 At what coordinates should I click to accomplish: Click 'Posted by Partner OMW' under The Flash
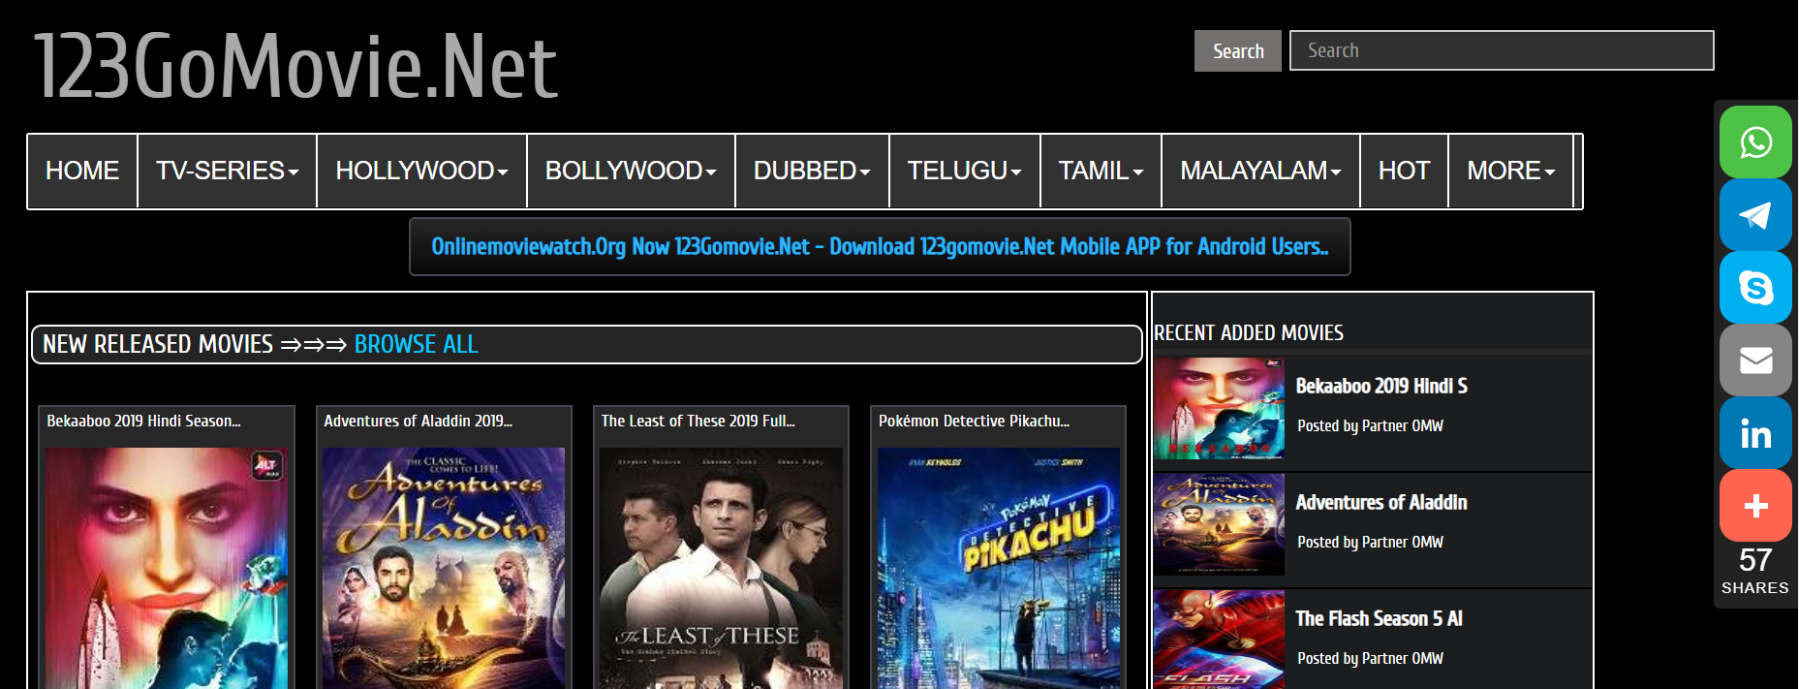1370,658
